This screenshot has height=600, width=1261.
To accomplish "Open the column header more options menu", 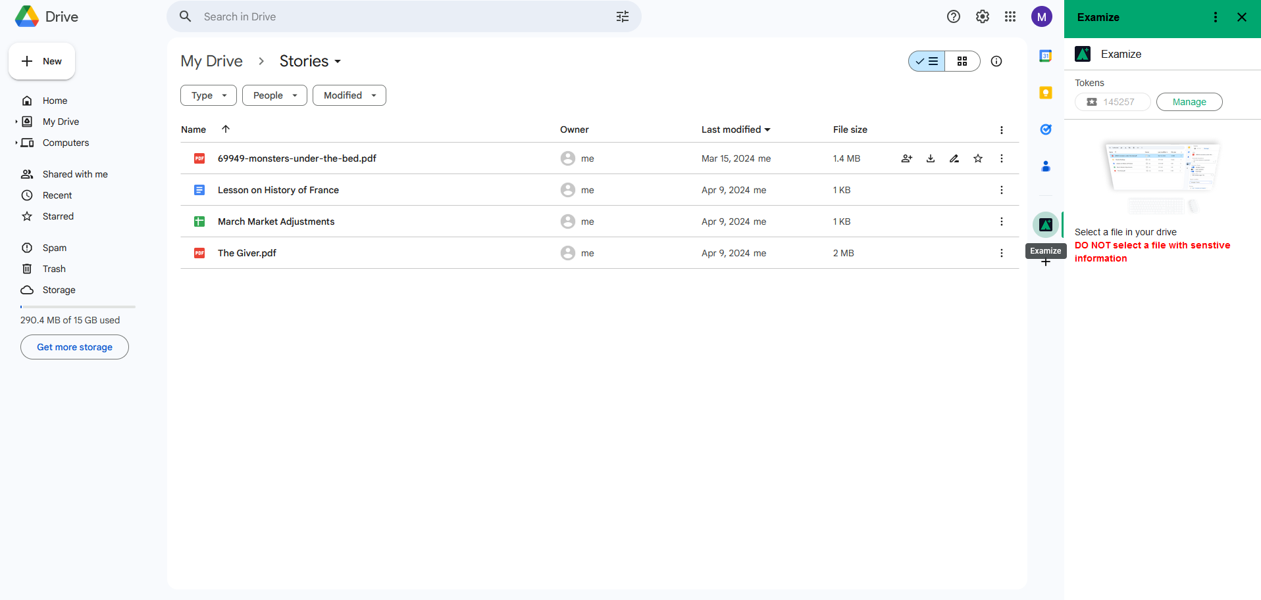I will (x=1002, y=130).
